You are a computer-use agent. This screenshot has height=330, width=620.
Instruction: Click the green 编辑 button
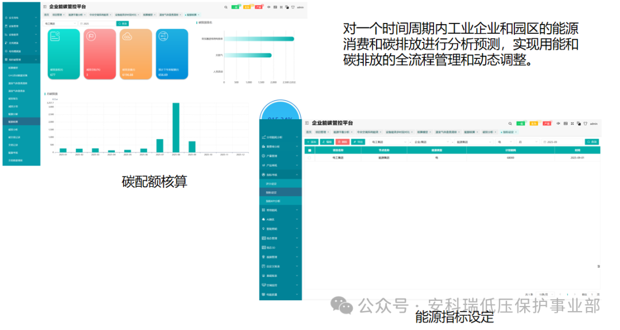327,142
